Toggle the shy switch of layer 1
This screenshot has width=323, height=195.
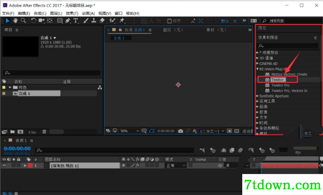(123, 165)
